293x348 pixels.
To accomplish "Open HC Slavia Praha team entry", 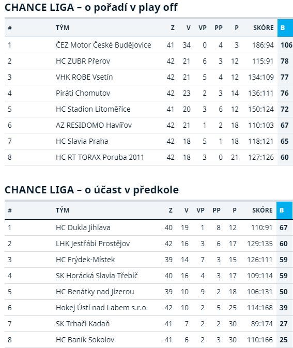I will click(x=82, y=141).
